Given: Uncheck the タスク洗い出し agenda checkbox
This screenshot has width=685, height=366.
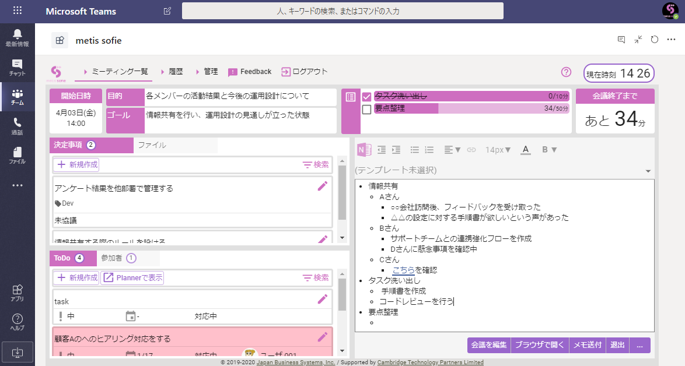Looking at the screenshot, I should coord(366,96).
